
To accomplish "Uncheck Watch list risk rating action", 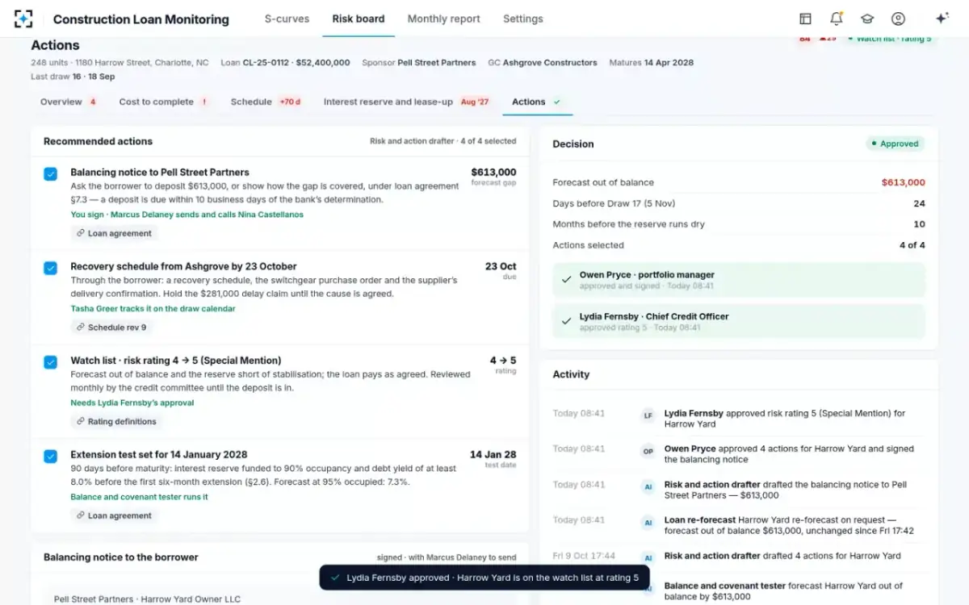I will 50,362.
